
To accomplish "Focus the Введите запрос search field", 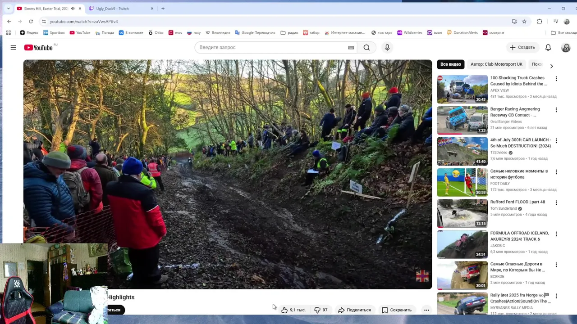I will 270,47.
